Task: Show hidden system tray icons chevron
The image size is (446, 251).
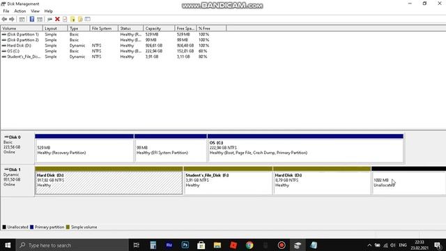Action: (x=369, y=245)
